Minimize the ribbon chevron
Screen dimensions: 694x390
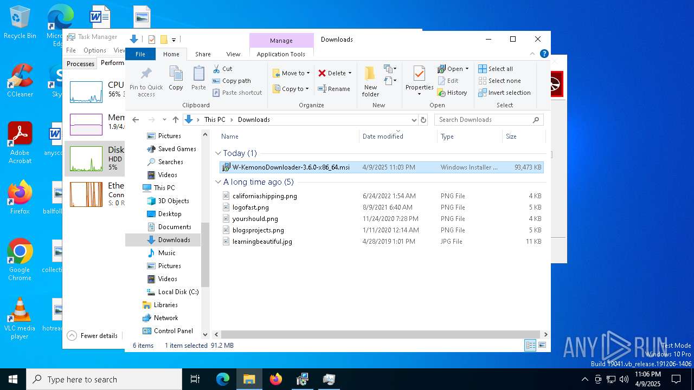point(532,54)
